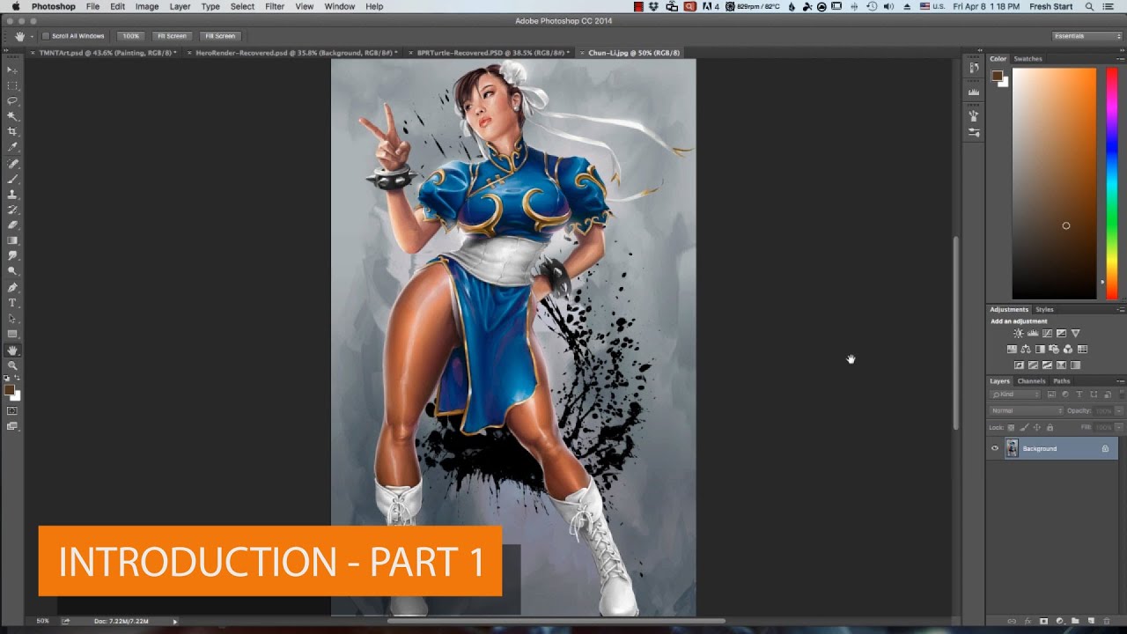Screen dimensions: 1127x634
Task: Switch to the TMNTArt.psd document tab
Action: coord(106,53)
